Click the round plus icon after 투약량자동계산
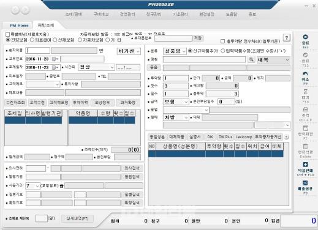The width and height of the screenshot is (318, 230). 286,137
